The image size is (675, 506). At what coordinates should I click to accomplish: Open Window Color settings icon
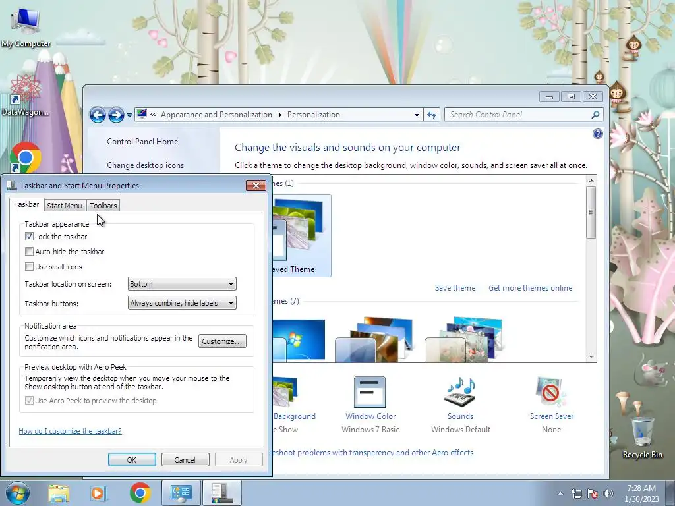coord(370,392)
